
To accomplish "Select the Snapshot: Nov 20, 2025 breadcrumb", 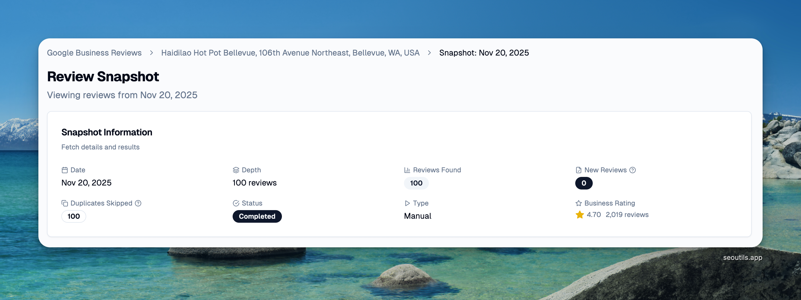I will point(484,53).
